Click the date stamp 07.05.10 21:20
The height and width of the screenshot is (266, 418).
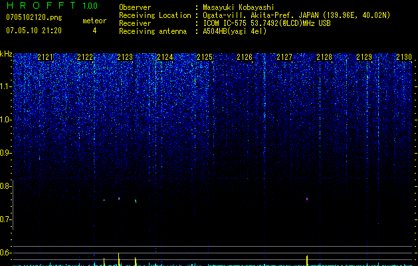click(34, 31)
